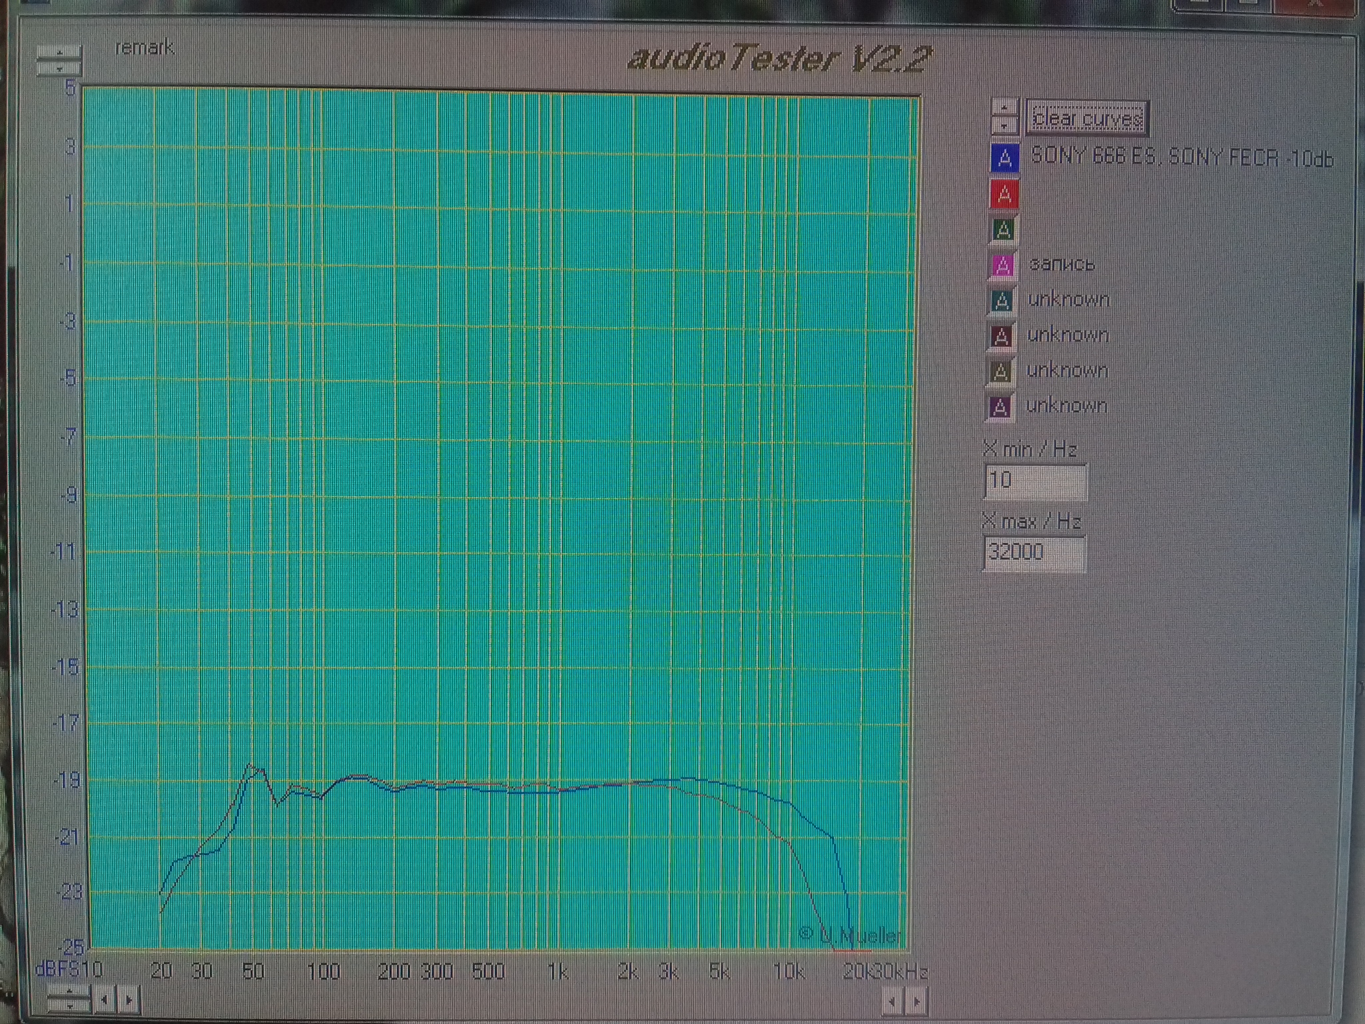Image resolution: width=1365 pixels, height=1024 pixels.
Task: Click bottom-right scroll right arrow
Action: tap(916, 1001)
